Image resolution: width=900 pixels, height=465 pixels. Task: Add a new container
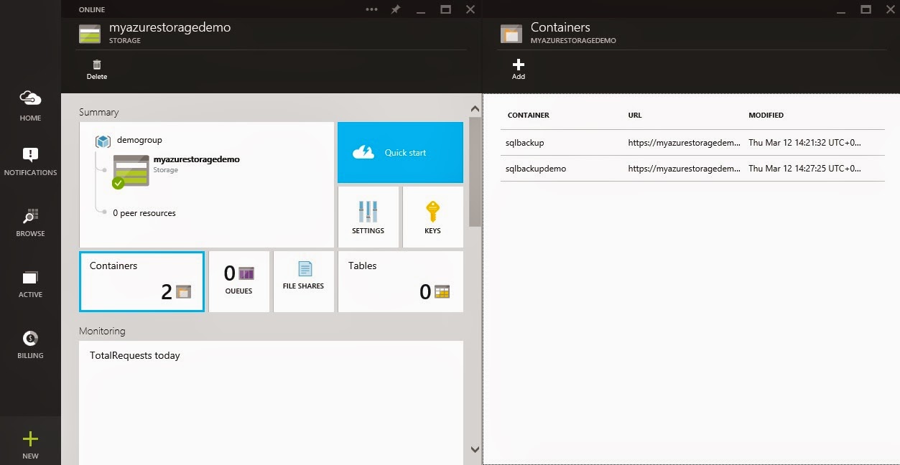pyautogui.click(x=518, y=69)
